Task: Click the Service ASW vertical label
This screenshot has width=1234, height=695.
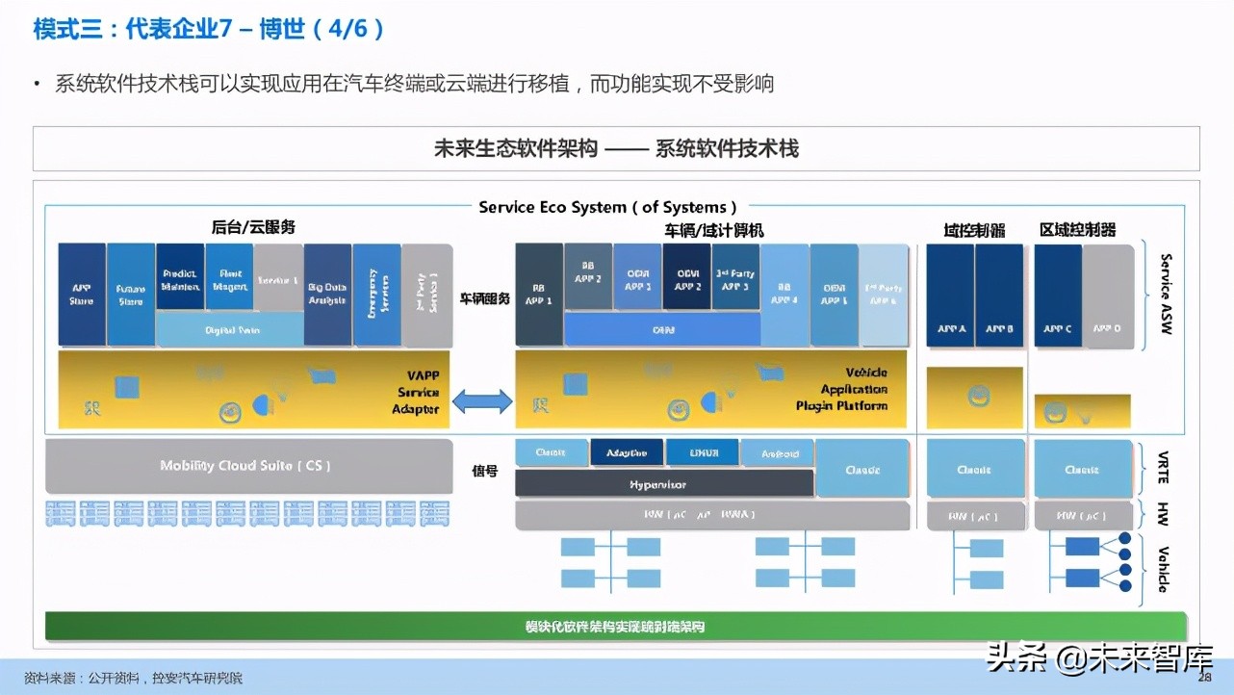Action: (1166, 294)
